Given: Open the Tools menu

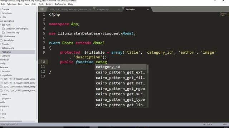Looking at the screenshot, I should [41, 4].
